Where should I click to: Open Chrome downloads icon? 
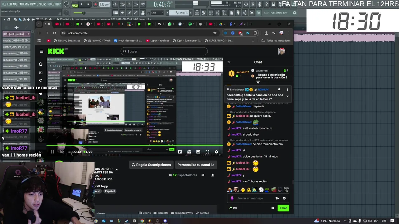tap(266, 33)
